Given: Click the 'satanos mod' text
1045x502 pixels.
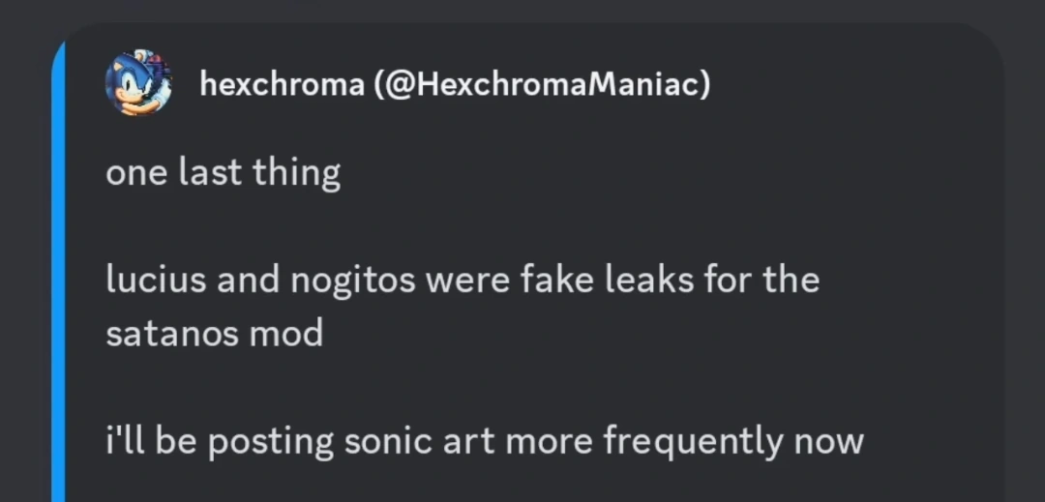Looking at the screenshot, I should 214,334.
